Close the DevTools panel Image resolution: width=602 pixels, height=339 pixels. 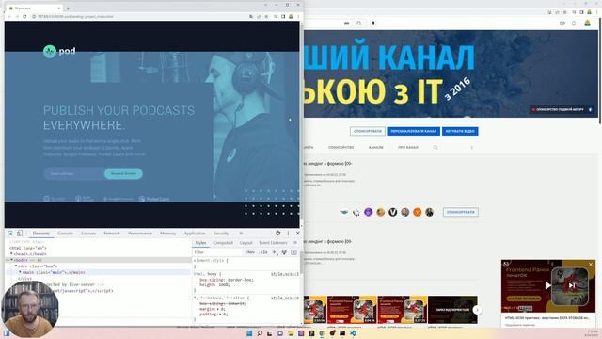[x=297, y=233]
